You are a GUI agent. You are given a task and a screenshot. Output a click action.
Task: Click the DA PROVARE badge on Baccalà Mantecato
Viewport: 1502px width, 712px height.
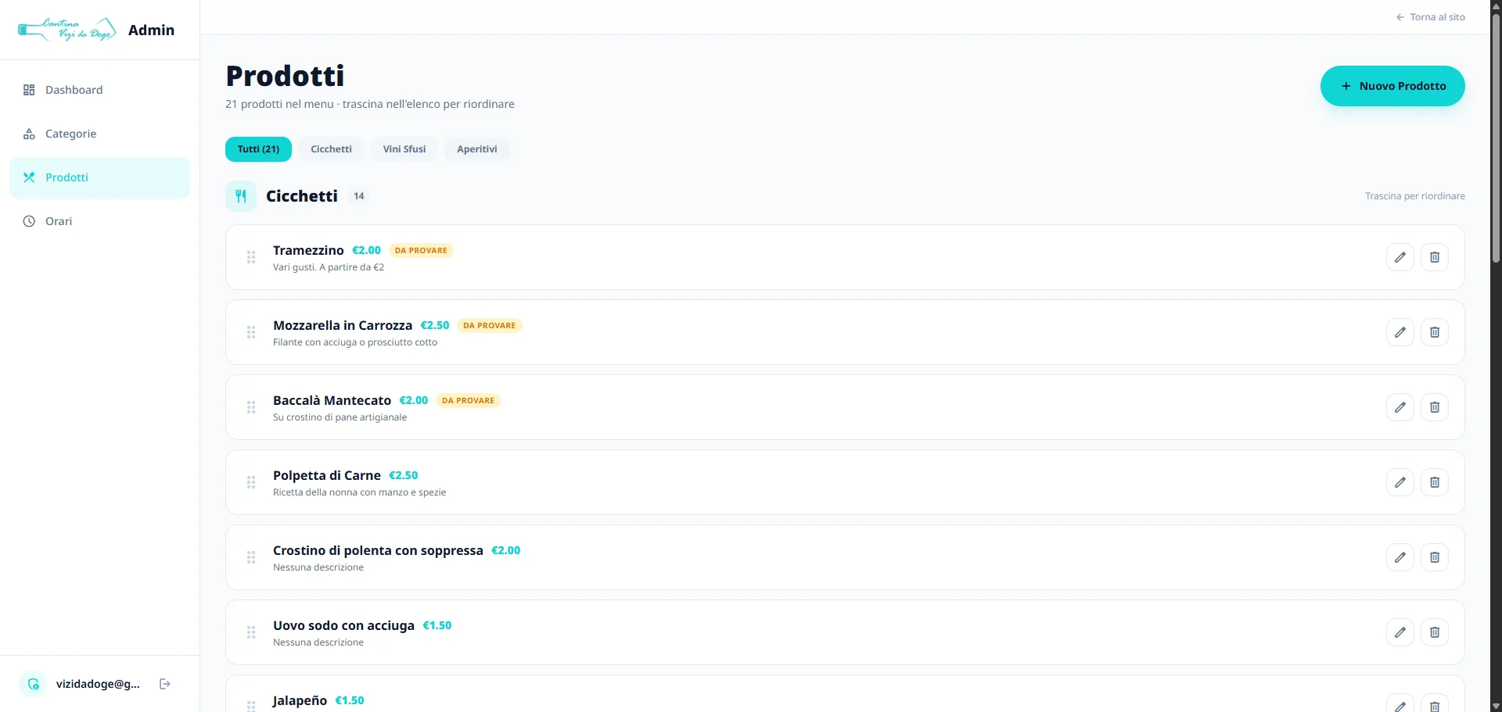468,401
